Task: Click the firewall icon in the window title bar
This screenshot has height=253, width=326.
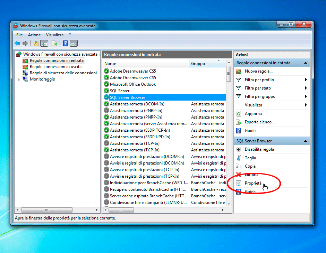Action: 16,26
